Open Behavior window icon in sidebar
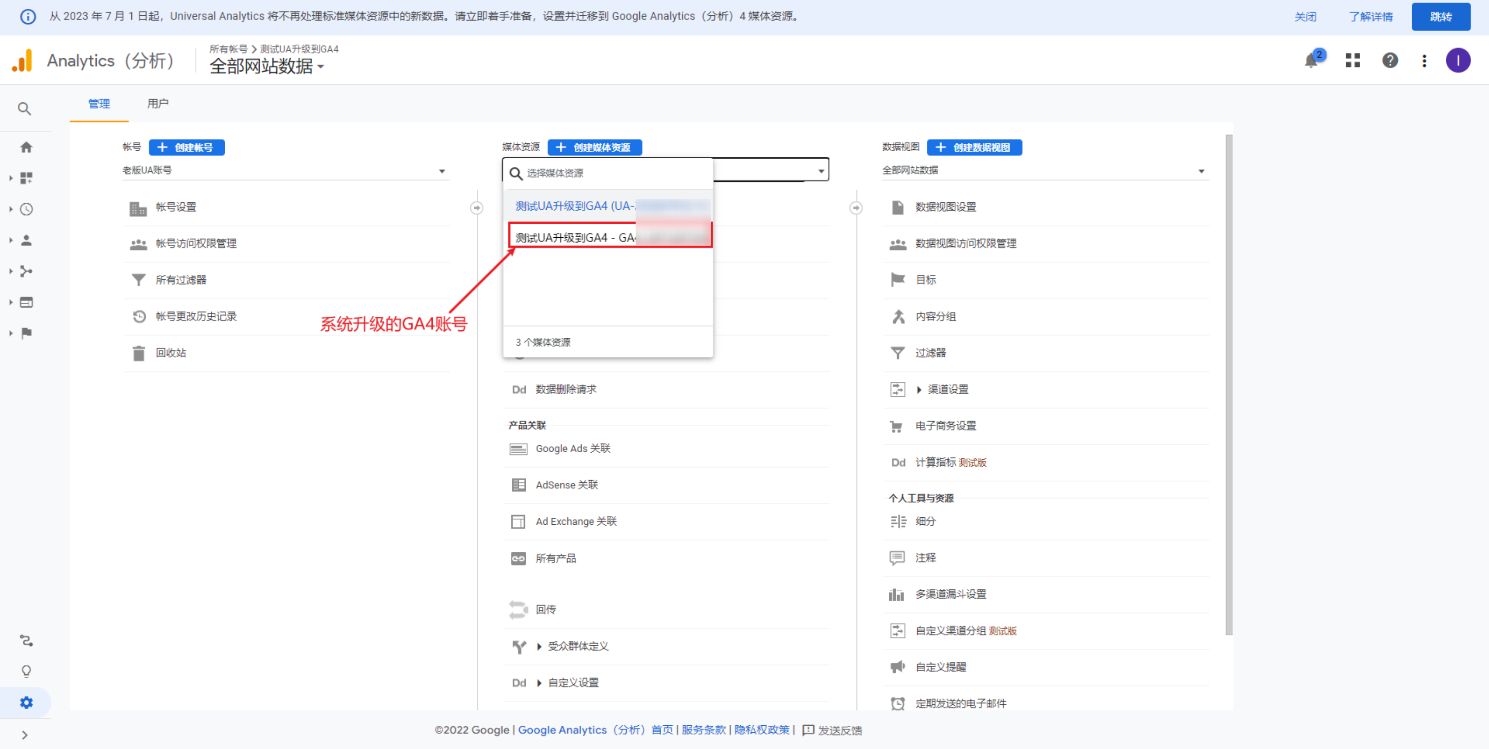This screenshot has height=749, width=1489. tap(26, 302)
